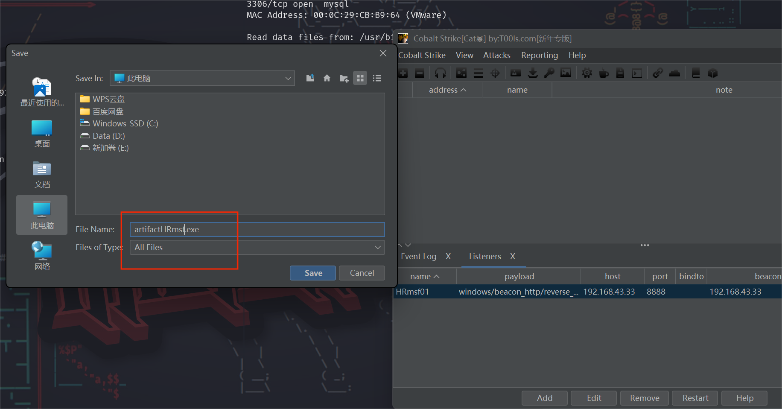Open Listeners via the headphones icon
Viewport: 782px width, 409px height.
(440, 73)
